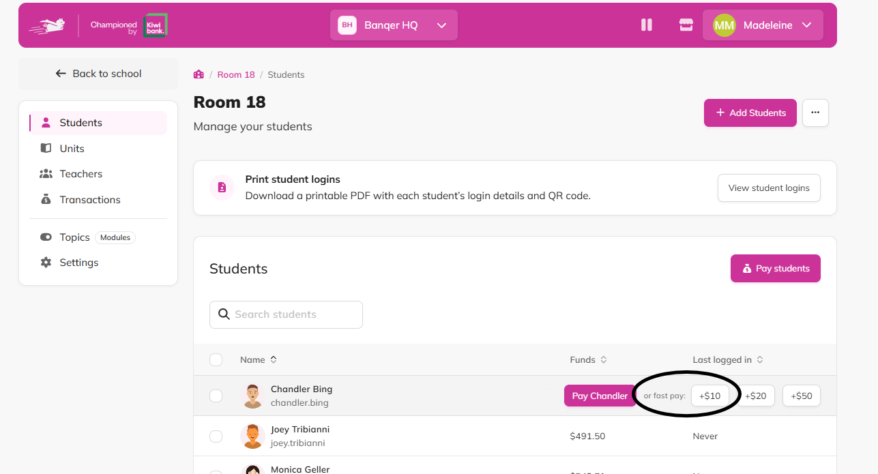878x474 pixels.
Task: Click the Joey Tribianni student name
Action: point(300,430)
